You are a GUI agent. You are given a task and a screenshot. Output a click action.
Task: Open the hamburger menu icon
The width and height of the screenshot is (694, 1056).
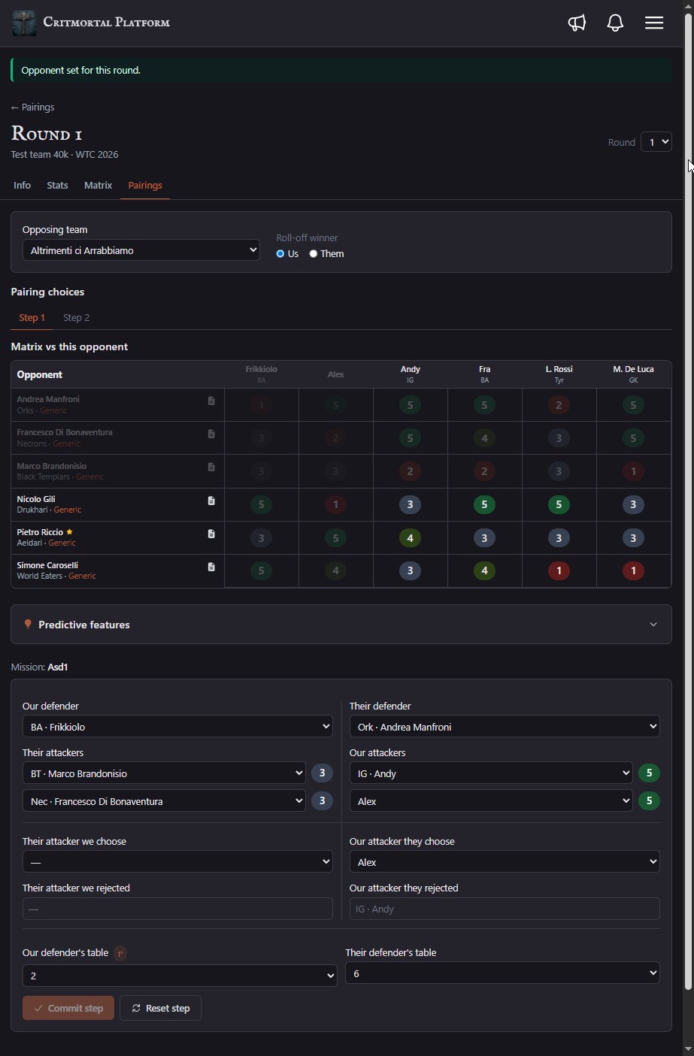[x=654, y=23]
